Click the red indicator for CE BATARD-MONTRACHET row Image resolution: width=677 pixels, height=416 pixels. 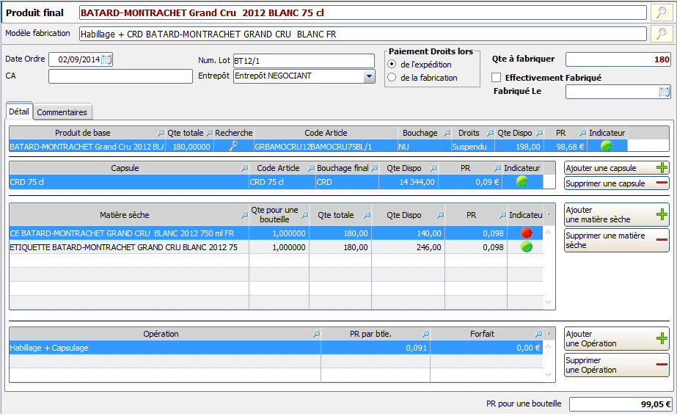click(x=527, y=233)
